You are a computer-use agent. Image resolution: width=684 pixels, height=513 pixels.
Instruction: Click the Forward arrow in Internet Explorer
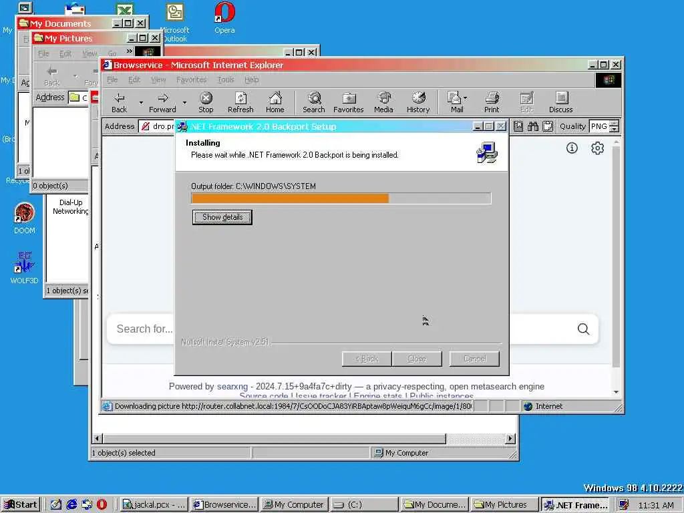pos(162,102)
